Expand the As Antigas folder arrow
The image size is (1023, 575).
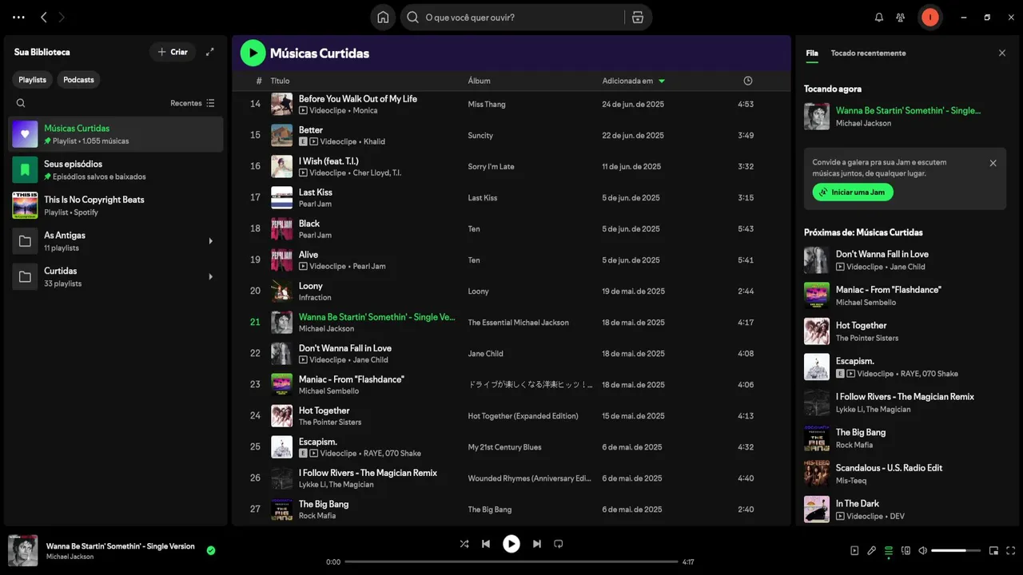pyautogui.click(x=211, y=241)
